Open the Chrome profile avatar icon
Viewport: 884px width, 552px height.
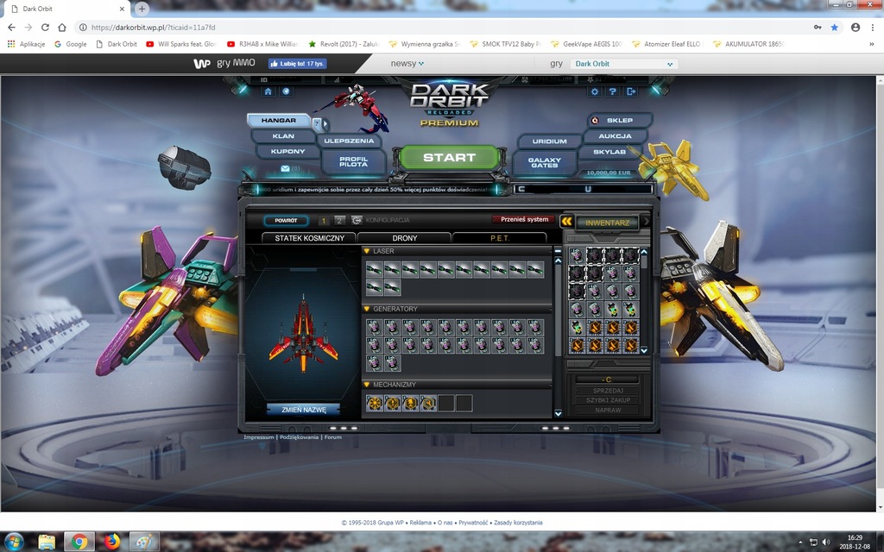pos(856,27)
